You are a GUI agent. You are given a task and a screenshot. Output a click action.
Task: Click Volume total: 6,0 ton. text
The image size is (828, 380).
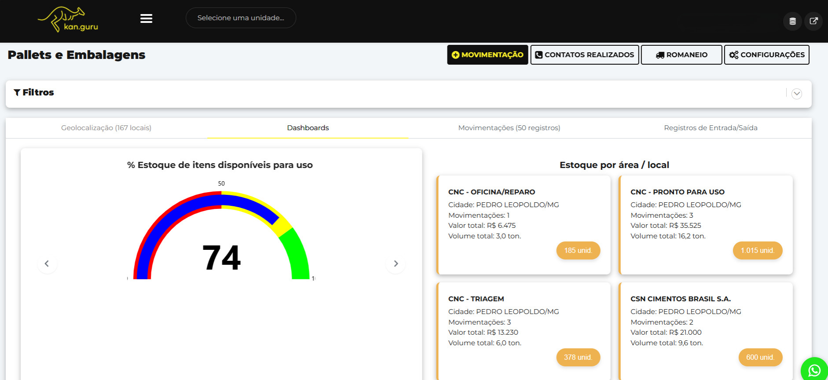[485, 343]
